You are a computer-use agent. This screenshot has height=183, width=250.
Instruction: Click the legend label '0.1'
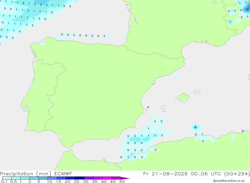[4, 182]
